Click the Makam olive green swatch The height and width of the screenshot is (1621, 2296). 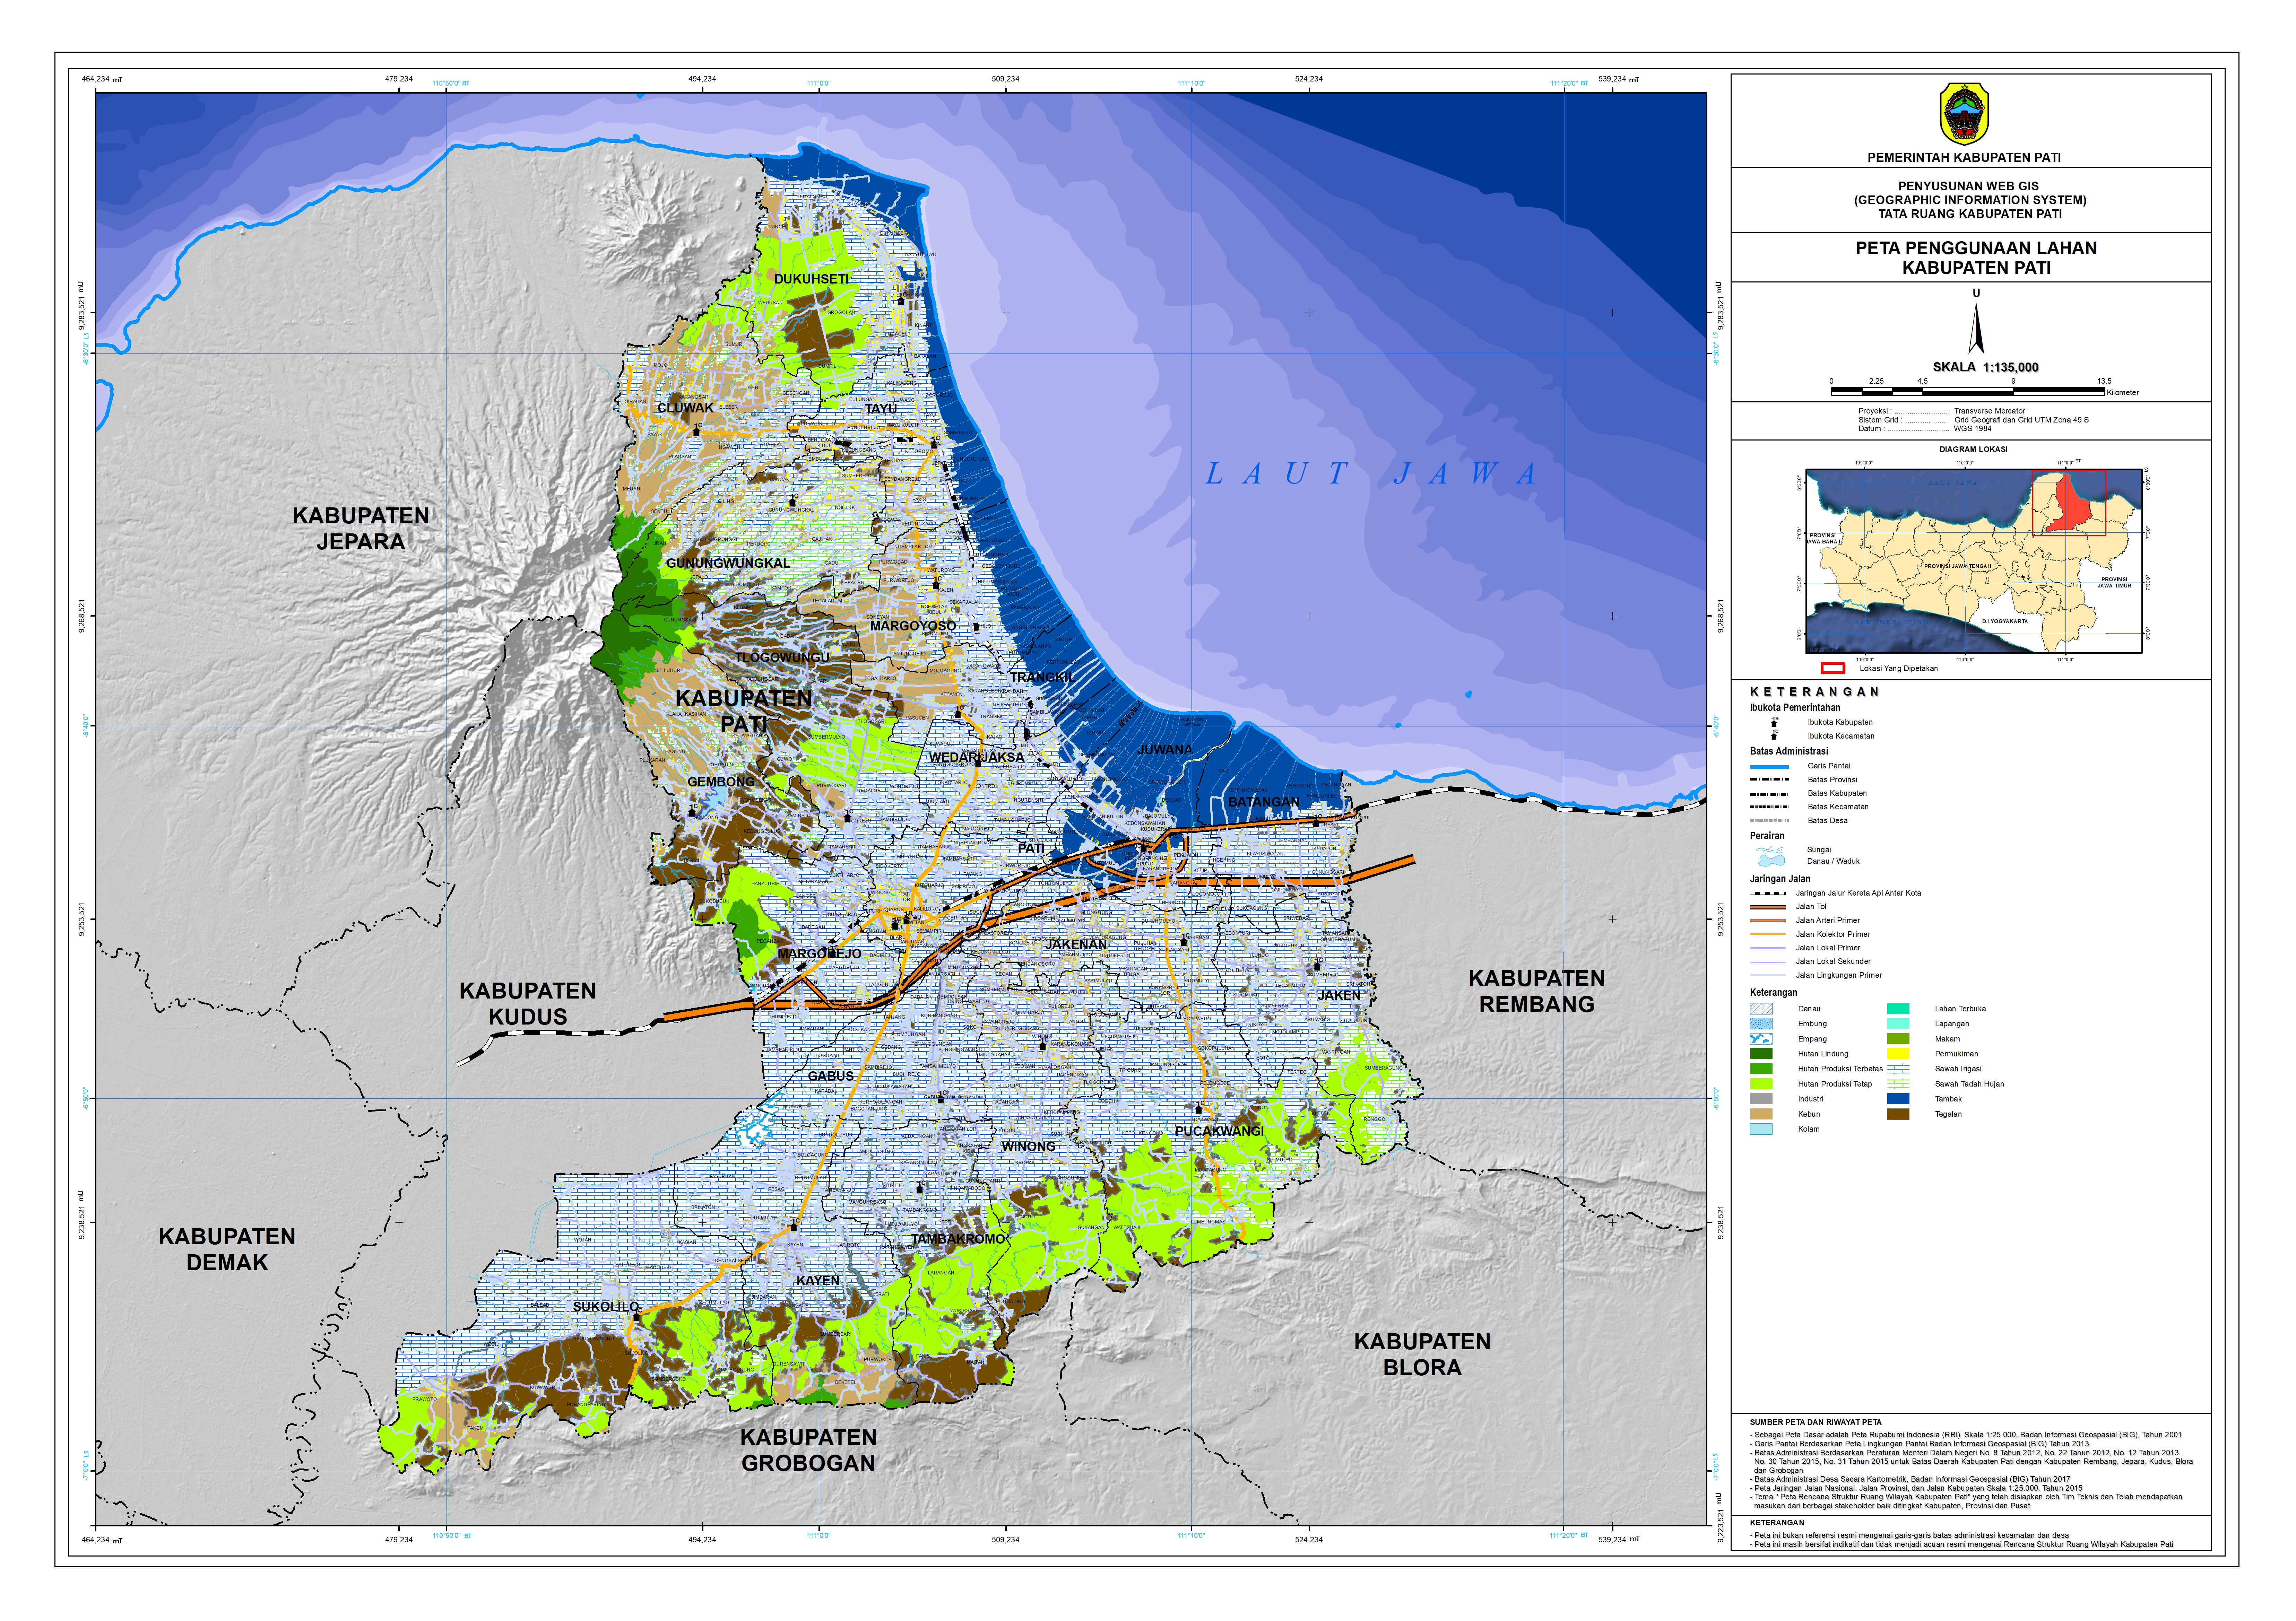1898,1039
